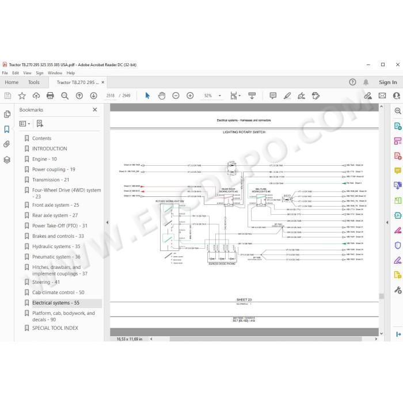
Task: Open search tool in right pane
Action: click(x=398, y=111)
